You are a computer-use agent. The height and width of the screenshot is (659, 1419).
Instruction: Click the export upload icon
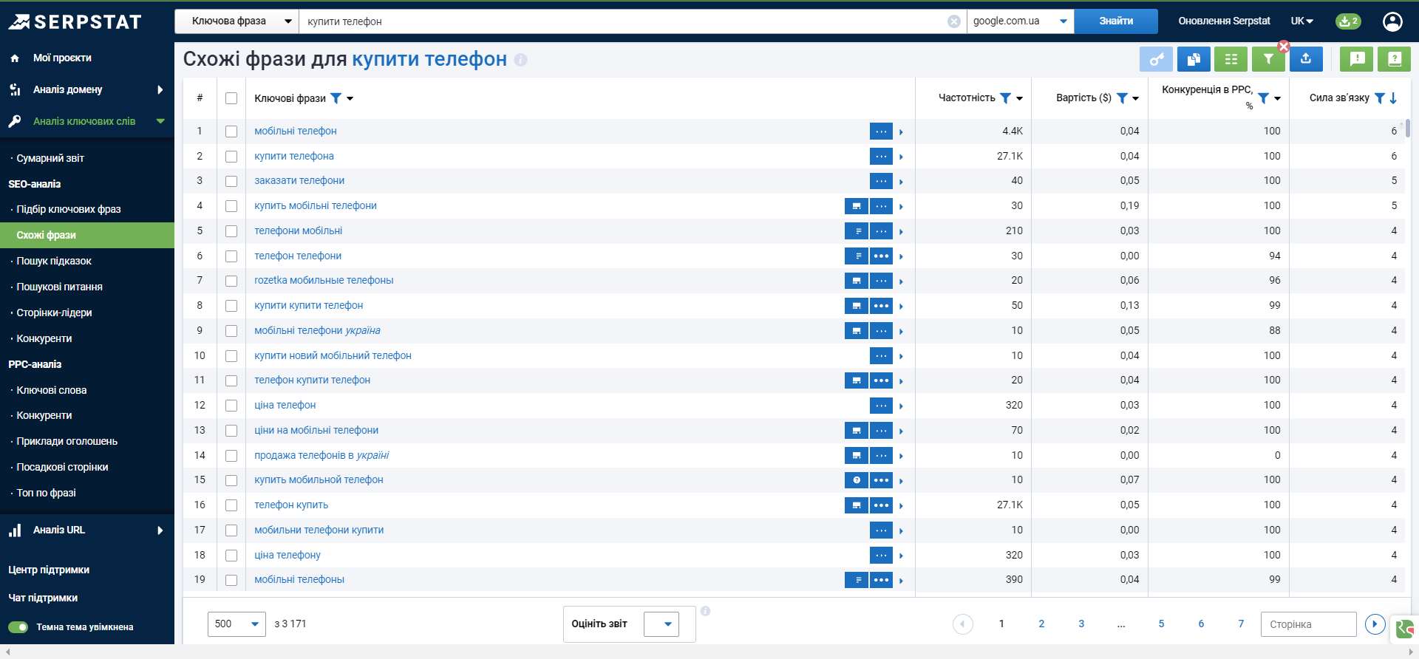[1306, 59]
